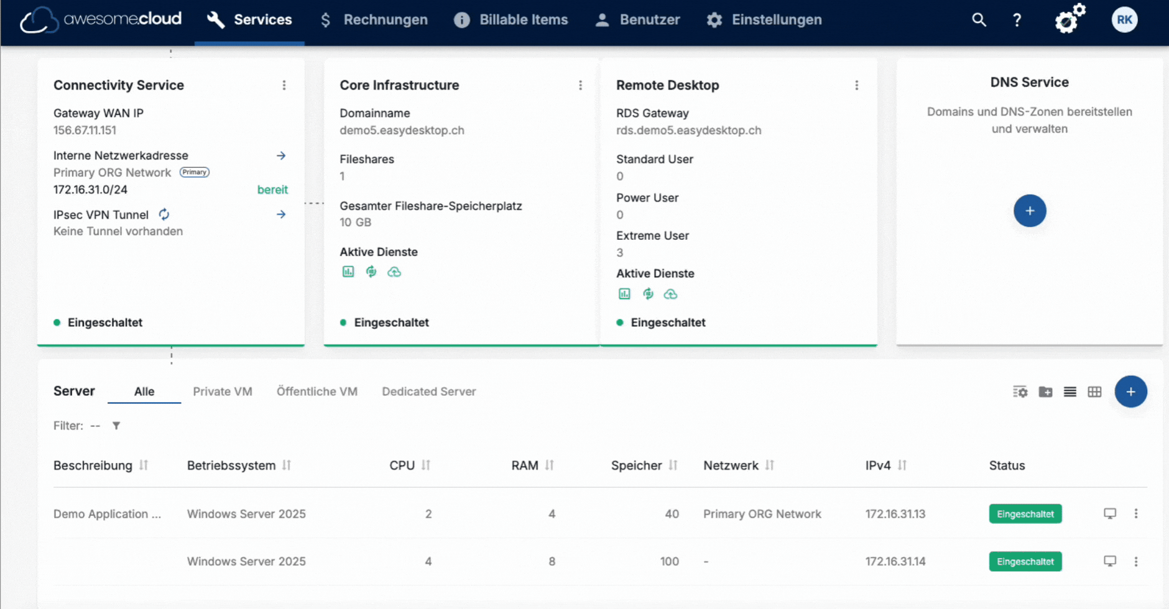This screenshot has width=1169, height=609.
Task: Sort by Beschreibung column
Action: 144,465
